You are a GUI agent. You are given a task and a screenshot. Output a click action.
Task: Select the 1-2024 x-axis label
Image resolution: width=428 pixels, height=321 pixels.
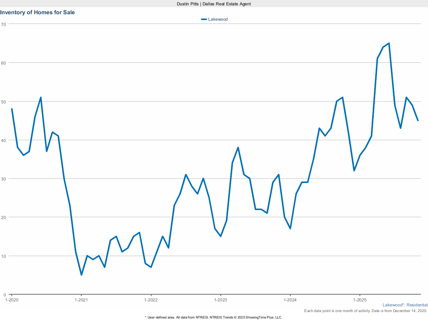[x=290, y=300]
